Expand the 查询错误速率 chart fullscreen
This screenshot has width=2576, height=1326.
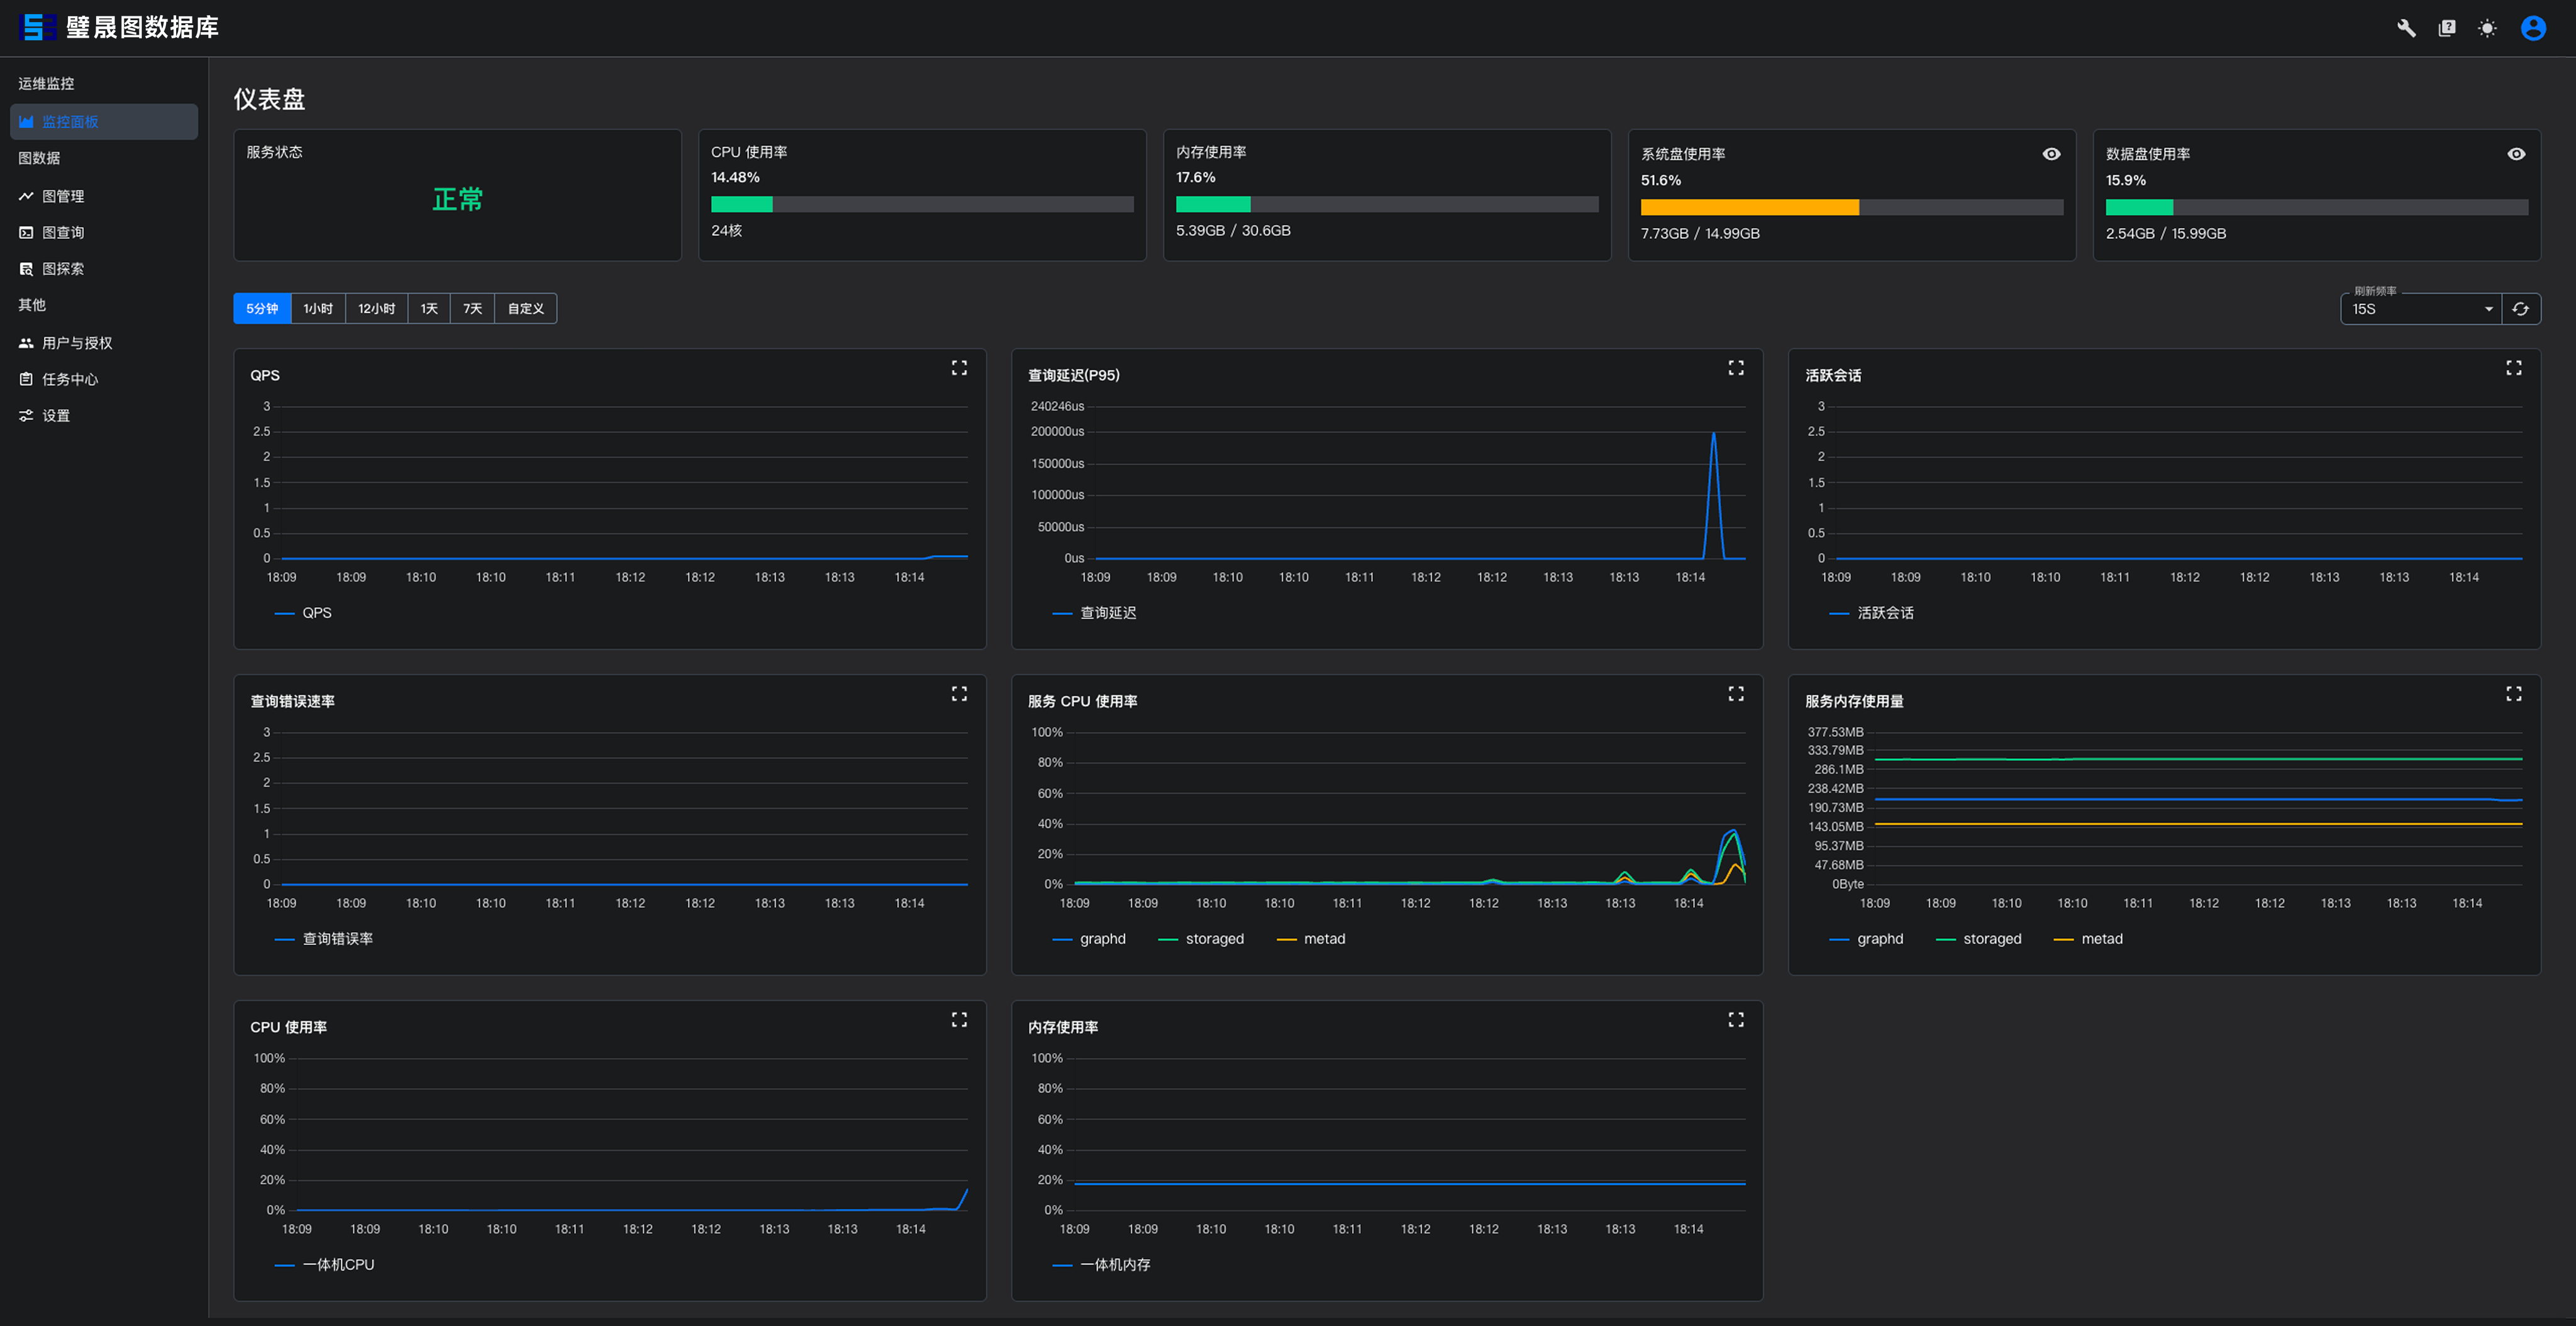pos(959,694)
